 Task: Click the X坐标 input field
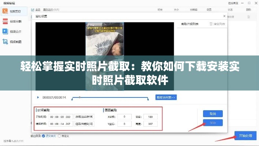124,117
